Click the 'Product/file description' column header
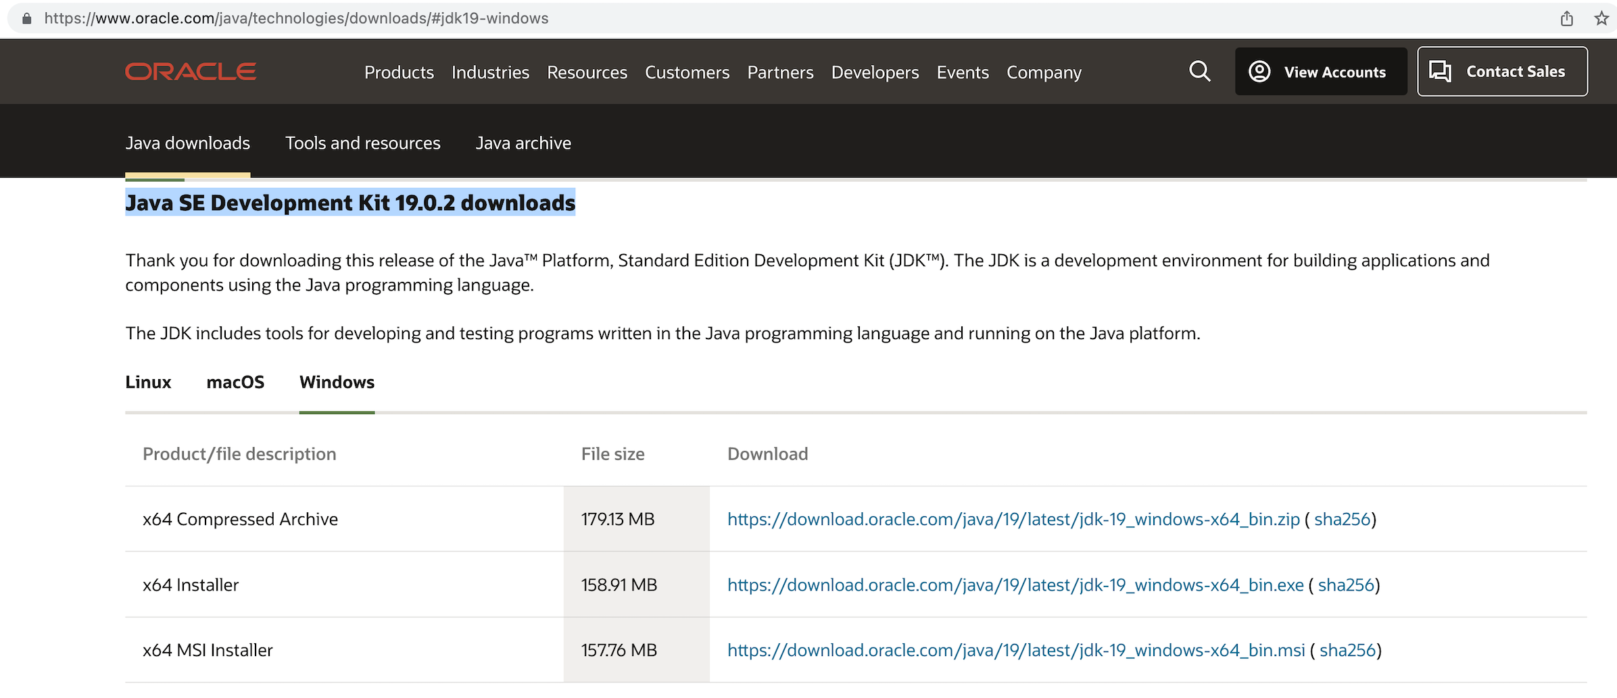Image resolution: width=1617 pixels, height=698 pixels. [x=239, y=454]
